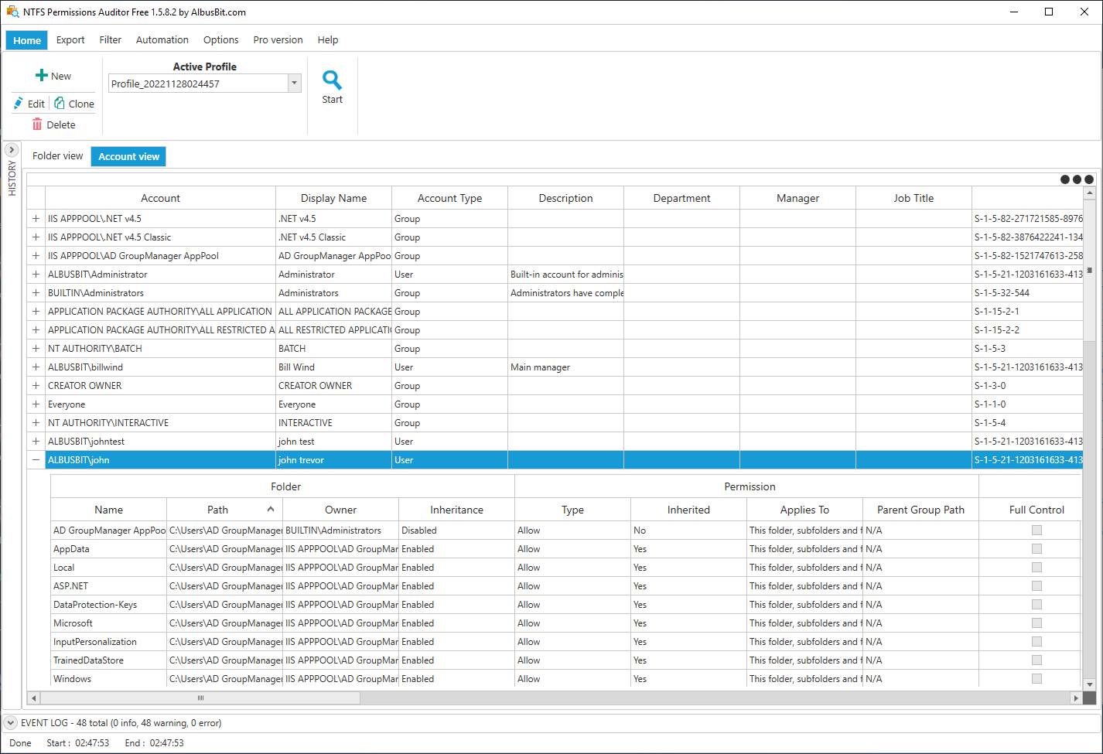Click the New profile plus icon

tap(42, 75)
